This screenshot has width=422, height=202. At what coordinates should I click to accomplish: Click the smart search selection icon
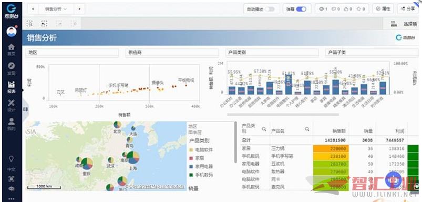pyautogui.click(x=29, y=24)
